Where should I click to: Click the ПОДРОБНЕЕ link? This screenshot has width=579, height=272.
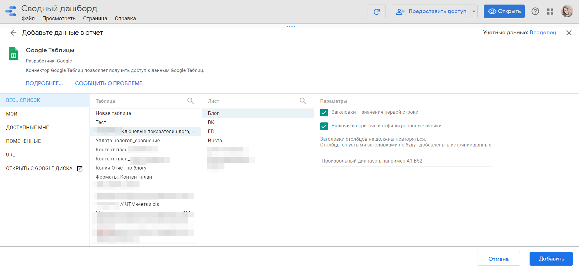coord(44,83)
